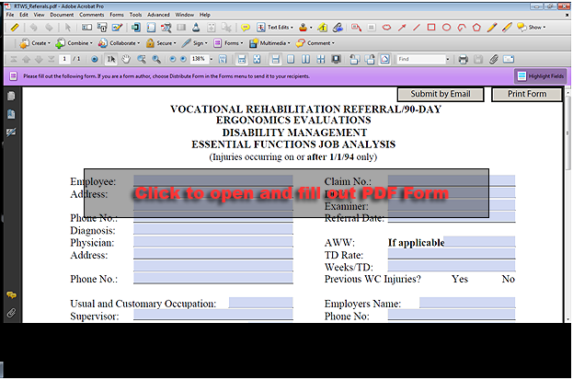Screen dimensions: 573x380
Task: Open the Pages panel in the left sidebar
Action: click(x=11, y=97)
